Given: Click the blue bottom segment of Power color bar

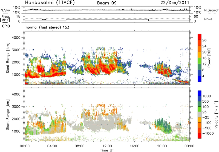Looking at the screenshot, I should pyautogui.click(x=200, y=79).
